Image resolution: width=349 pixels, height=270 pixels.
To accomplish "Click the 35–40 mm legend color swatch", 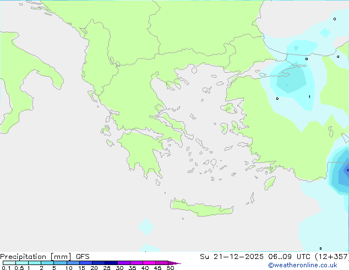I will 137,263.
